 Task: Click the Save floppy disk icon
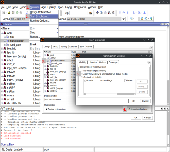tap(13, 13)
